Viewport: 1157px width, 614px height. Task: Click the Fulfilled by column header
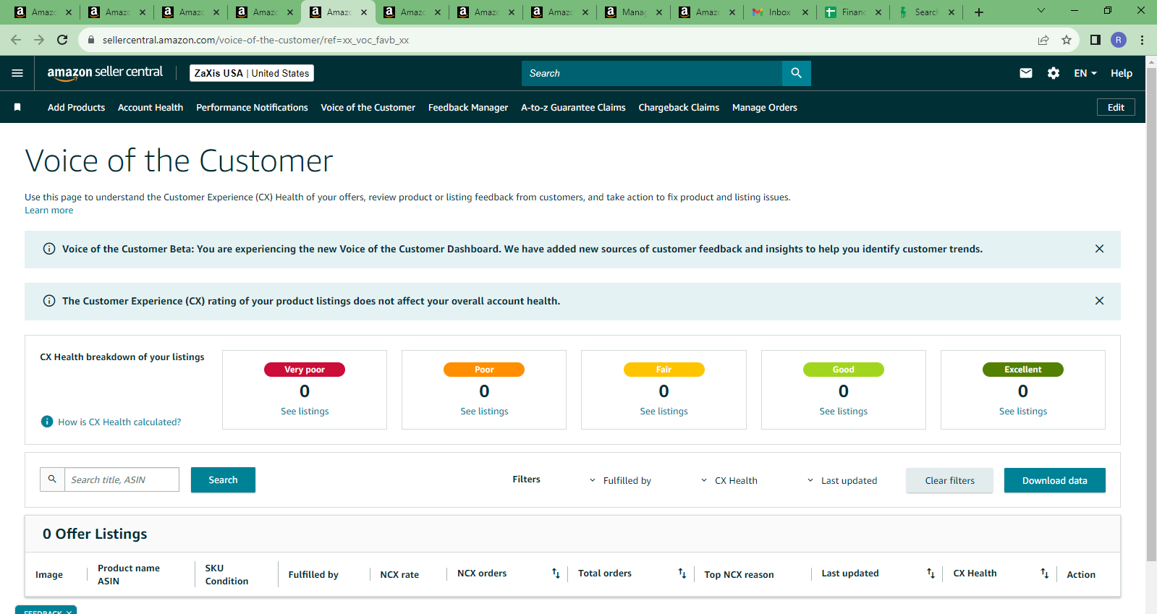313,574
